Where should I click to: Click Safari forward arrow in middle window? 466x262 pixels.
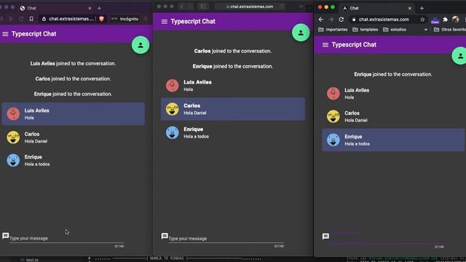point(189,7)
